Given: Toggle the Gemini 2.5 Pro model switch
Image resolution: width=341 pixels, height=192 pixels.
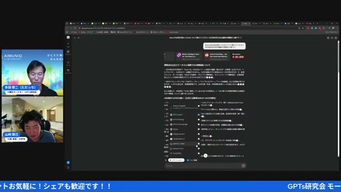Looking at the screenshot, I should (199, 148).
